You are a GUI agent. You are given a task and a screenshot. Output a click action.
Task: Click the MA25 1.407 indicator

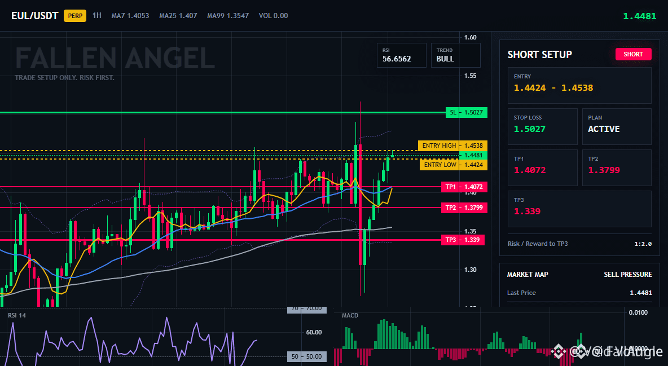(178, 16)
